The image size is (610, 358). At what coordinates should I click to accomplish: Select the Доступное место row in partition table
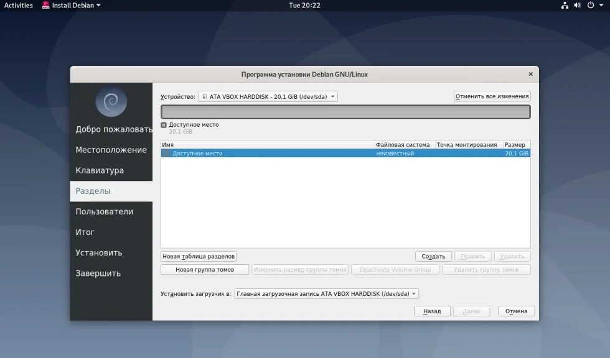(345, 154)
